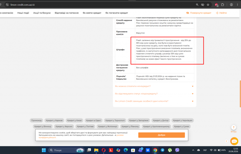
Task: Open the red L app on taskbar
Action: [111, 150]
